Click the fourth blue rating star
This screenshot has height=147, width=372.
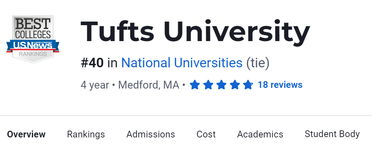(x=235, y=85)
